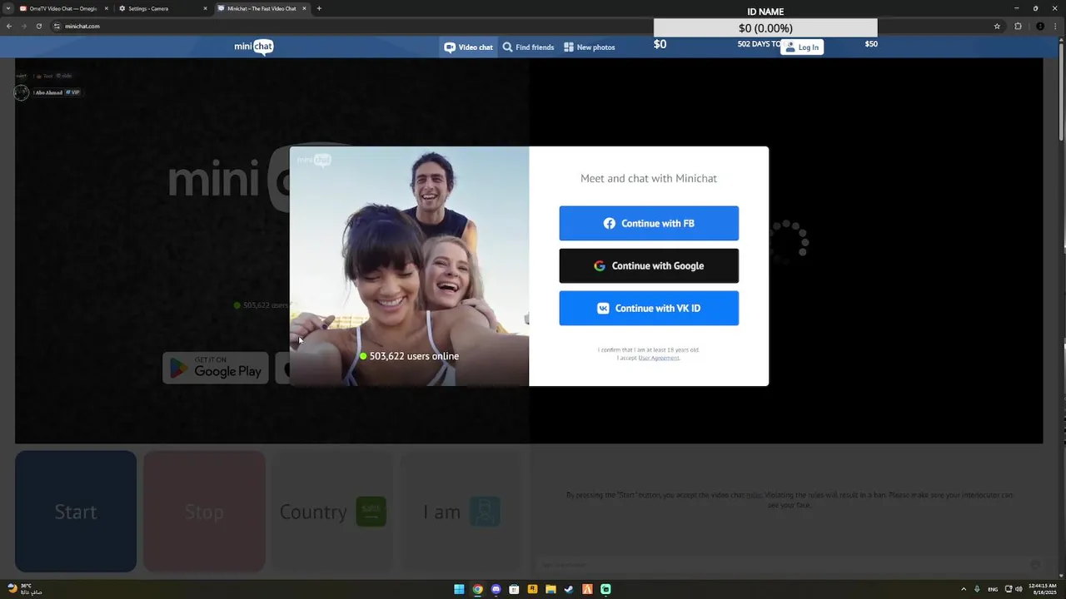This screenshot has height=599, width=1066.
Task: Bookmark this page with the star icon
Action: pos(997,26)
